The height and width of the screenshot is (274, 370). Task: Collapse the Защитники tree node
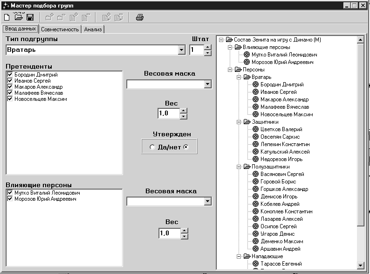tap(239, 122)
